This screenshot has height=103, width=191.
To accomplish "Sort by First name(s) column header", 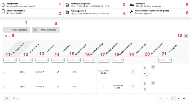I will click(x=34, y=48).
